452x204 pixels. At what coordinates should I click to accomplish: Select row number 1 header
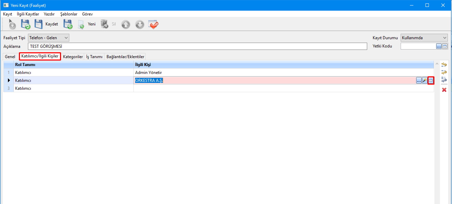point(8,72)
